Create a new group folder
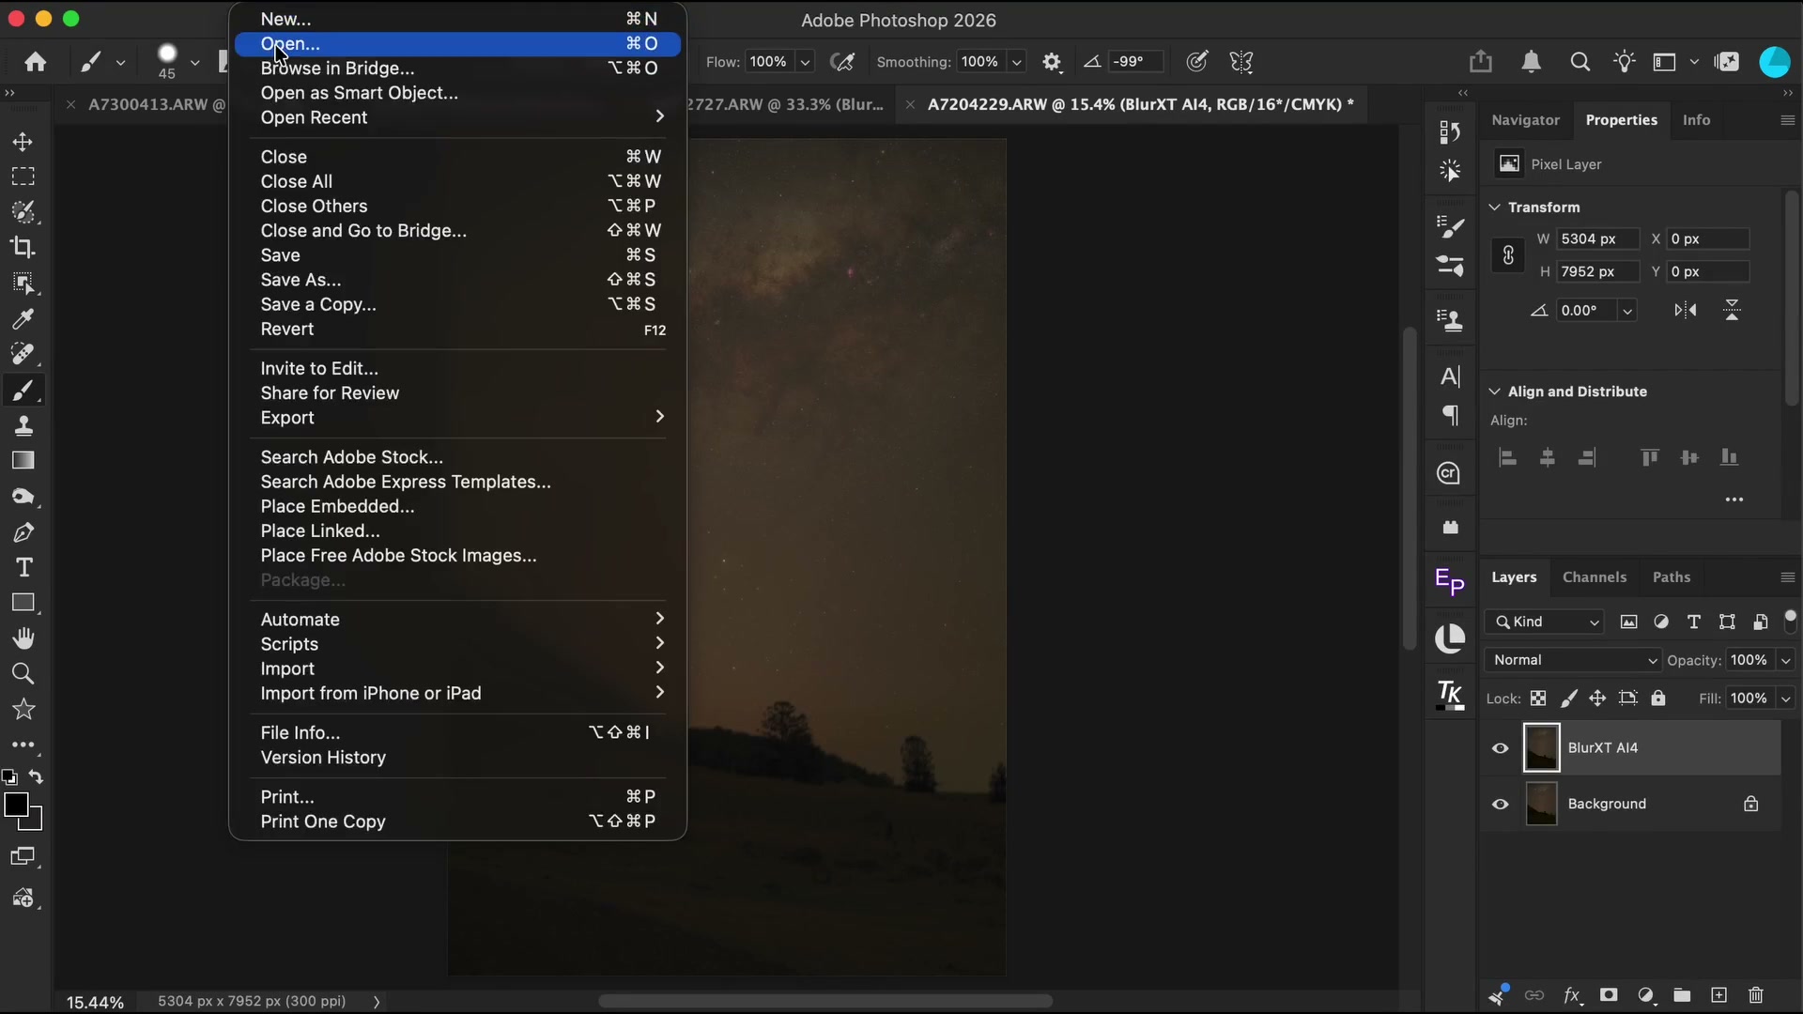This screenshot has width=1803, height=1014. [x=1682, y=995]
